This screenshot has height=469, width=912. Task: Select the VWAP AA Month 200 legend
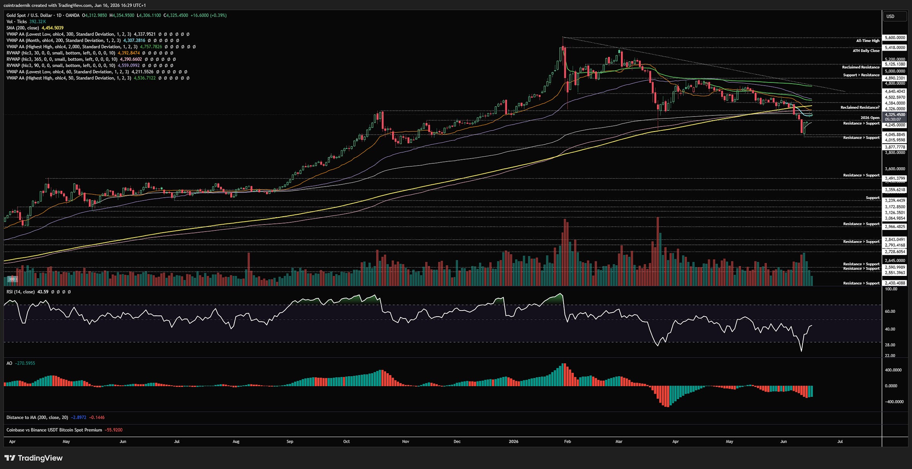click(x=63, y=41)
